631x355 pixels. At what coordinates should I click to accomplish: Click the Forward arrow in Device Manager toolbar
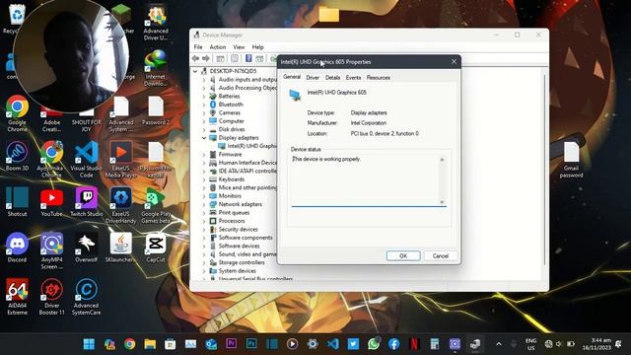click(x=206, y=59)
